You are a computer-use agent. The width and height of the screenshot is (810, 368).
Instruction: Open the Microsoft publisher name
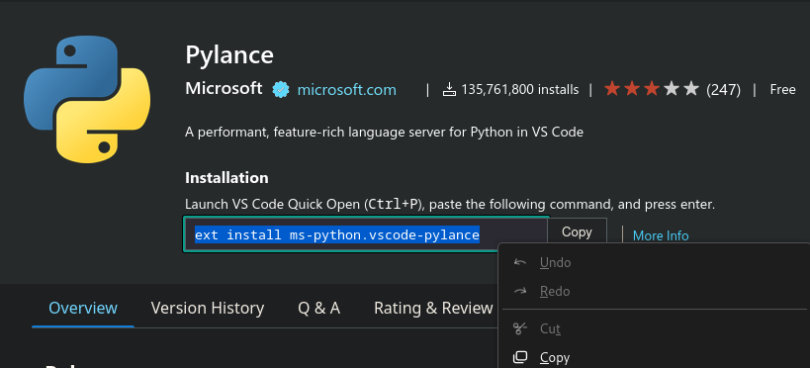(x=224, y=89)
